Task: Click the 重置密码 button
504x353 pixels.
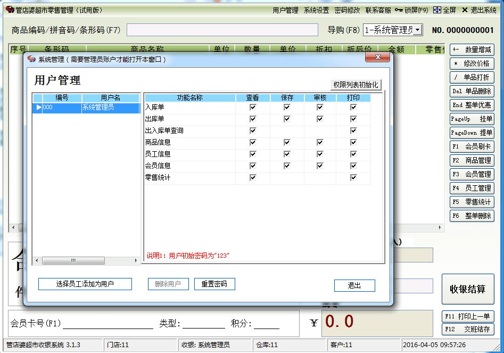Action: click(x=214, y=284)
